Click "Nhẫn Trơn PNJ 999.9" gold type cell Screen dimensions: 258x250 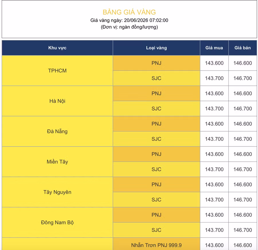click(156, 244)
